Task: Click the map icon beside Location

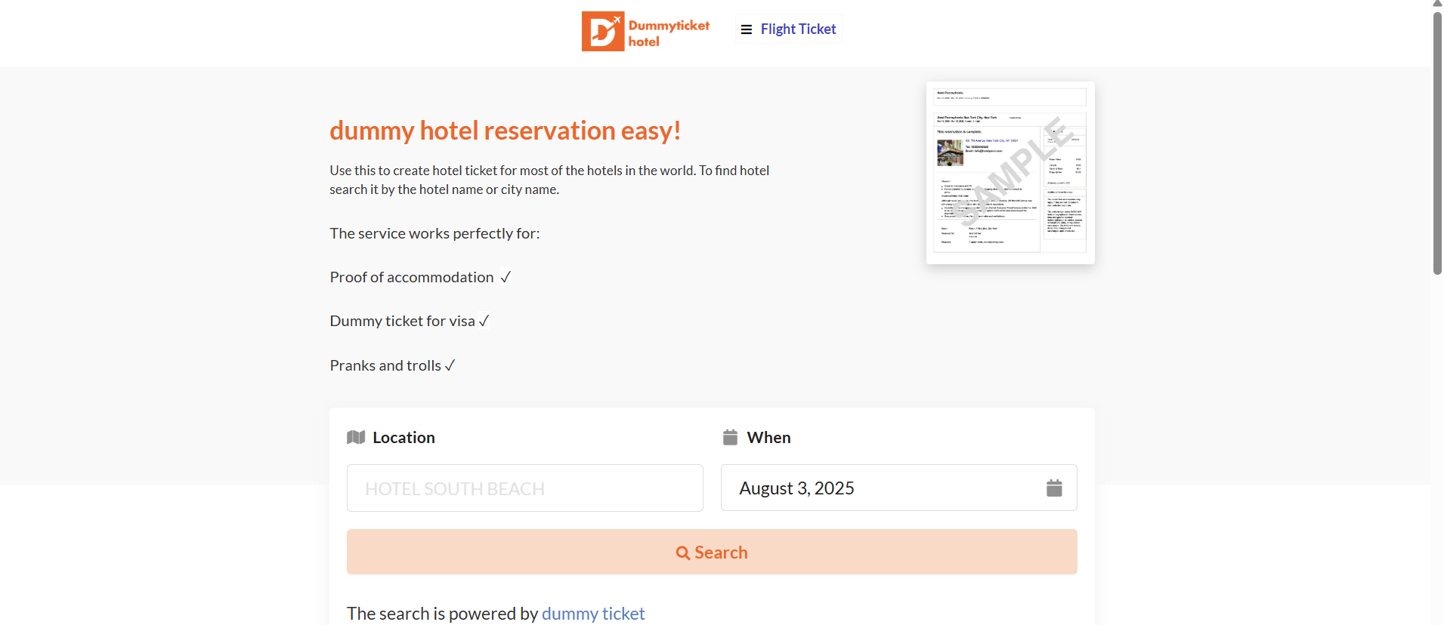Action: [x=356, y=438]
